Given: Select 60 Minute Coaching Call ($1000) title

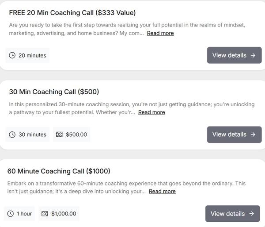Looking at the screenshot, I should pos(59,171).
